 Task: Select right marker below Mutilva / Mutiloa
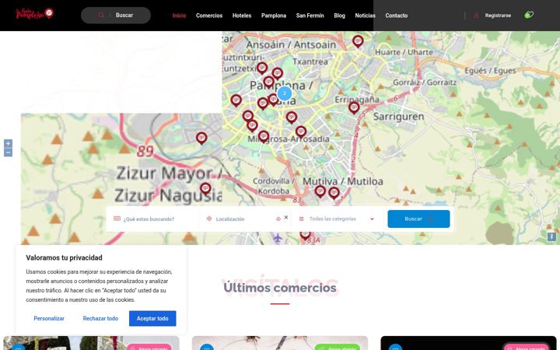point(334,193)
